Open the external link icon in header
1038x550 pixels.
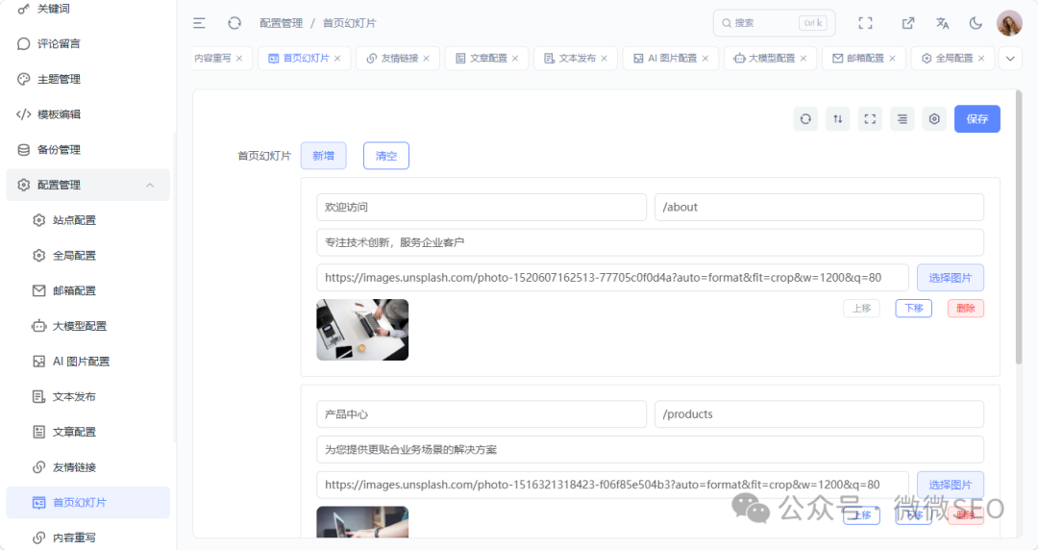coord(907,23)
